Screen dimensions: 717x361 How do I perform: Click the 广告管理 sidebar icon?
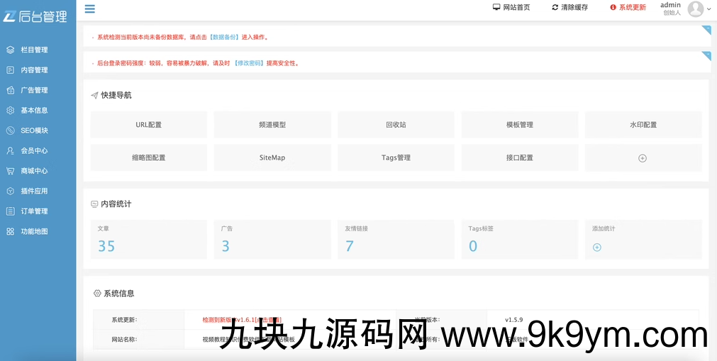pyautogui.click(x=10, y=90)
